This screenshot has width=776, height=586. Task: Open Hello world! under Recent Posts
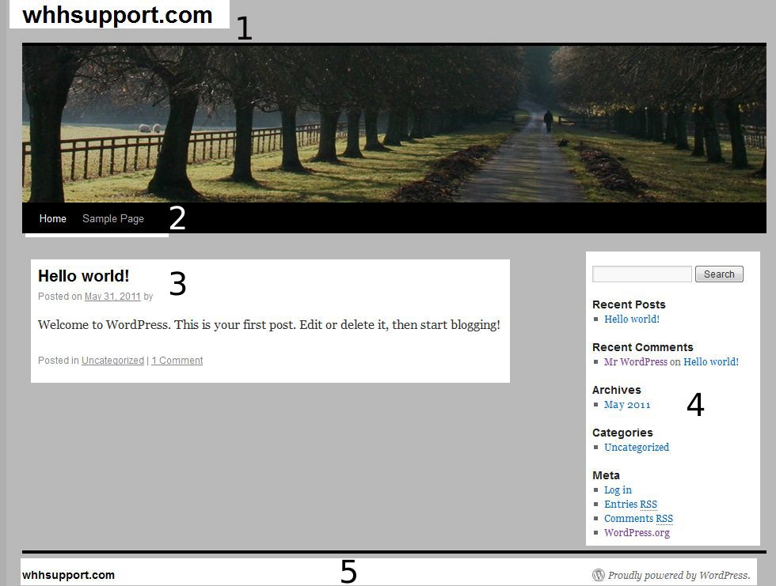click(x=631, y=319)
